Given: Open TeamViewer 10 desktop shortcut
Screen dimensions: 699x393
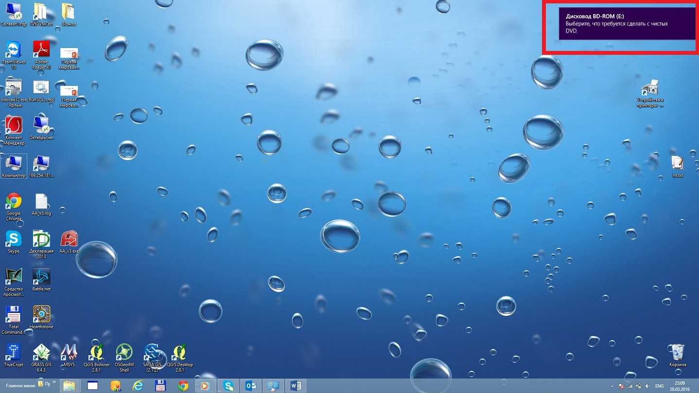Looking at the screenshot, I should pyautogui.click(x=13, y=51).
